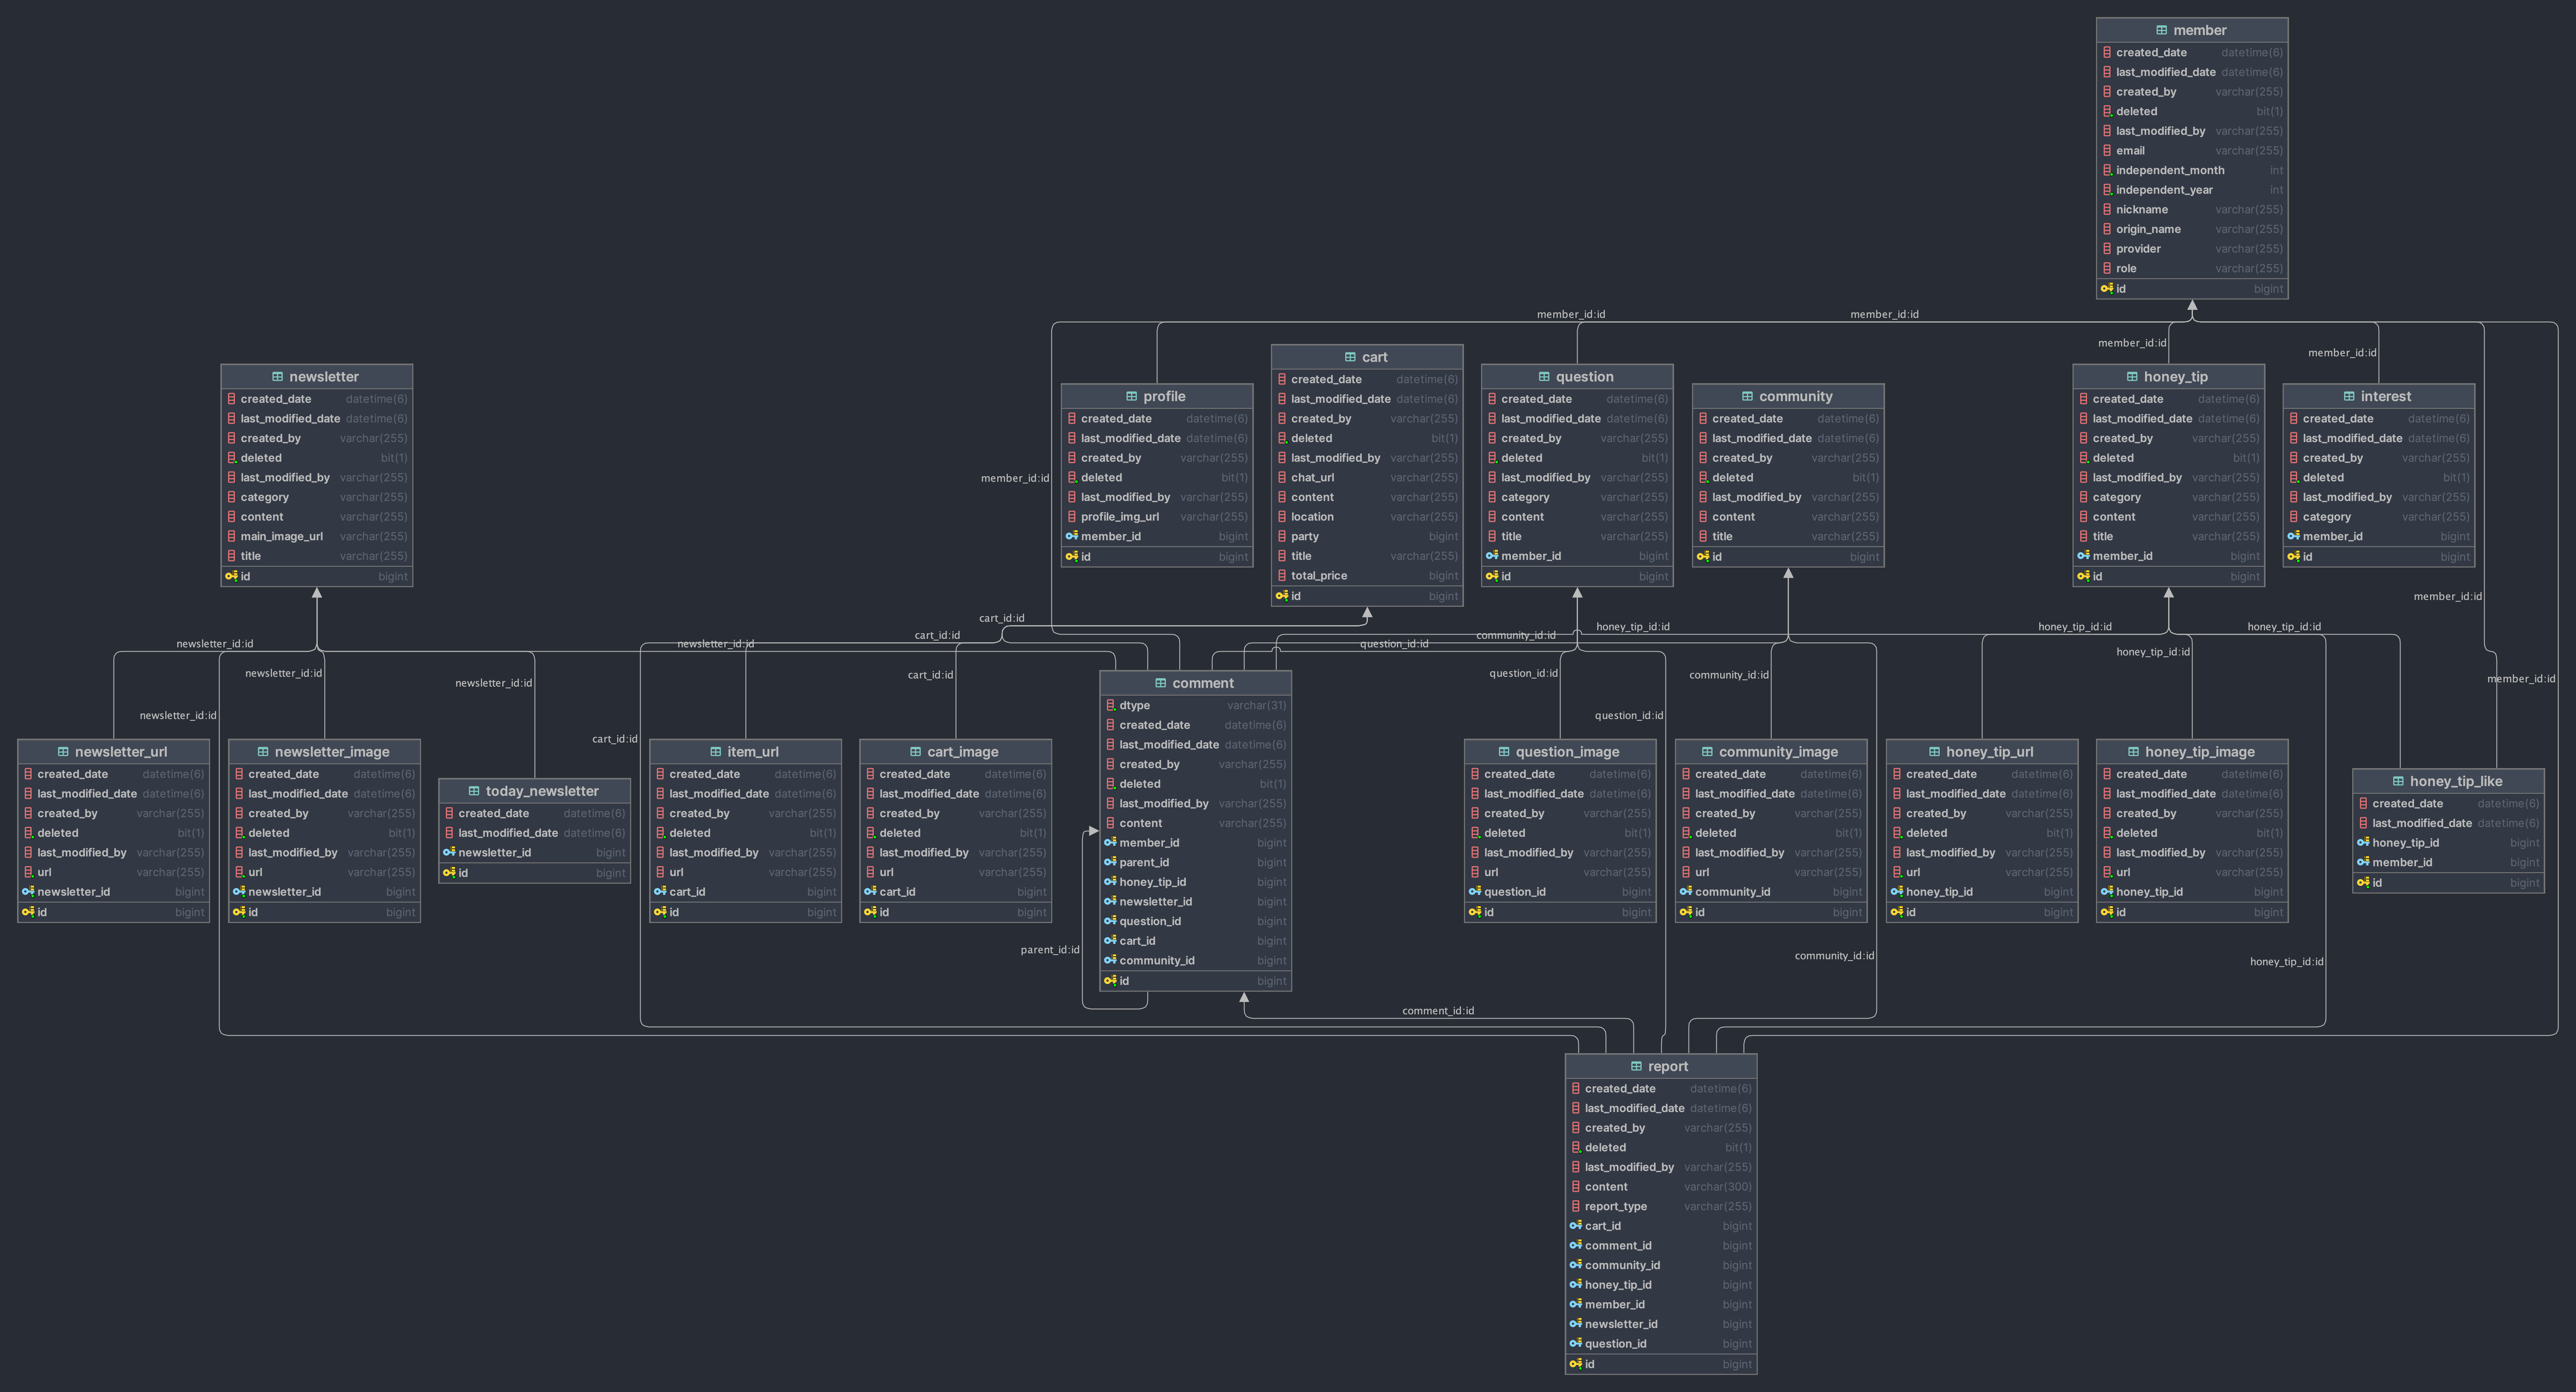The height and width of the screenshot is (1392, 2576).
Task: Click the table icon in the newsletter_url header
Action: [63, 752]
